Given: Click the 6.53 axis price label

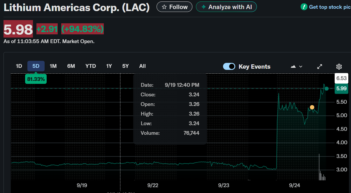Looking at the screenshot, I should click(341, 78).
